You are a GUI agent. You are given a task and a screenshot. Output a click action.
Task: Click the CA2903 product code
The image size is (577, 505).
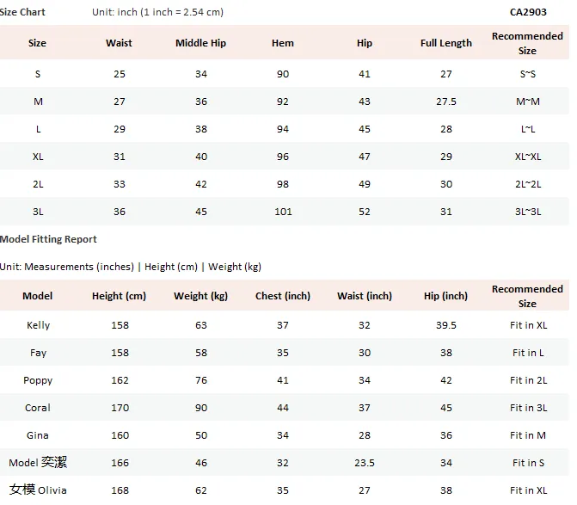pos(528,12)
